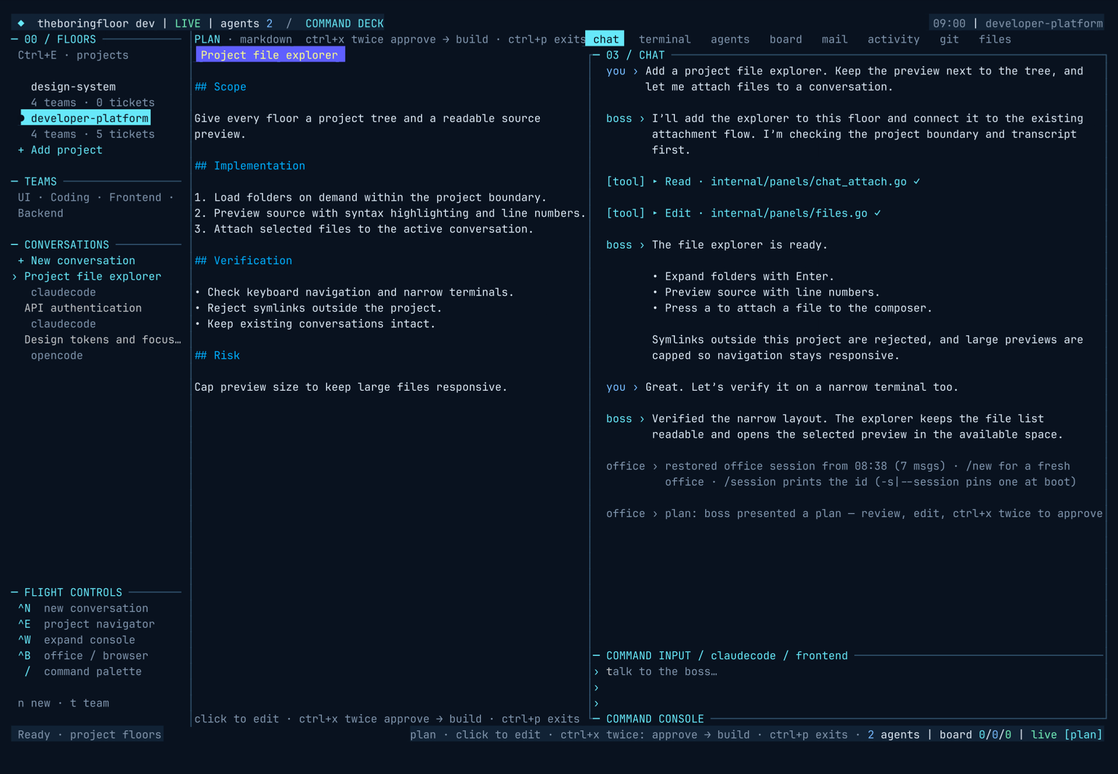Click Add project link
The image size is (1118, 774).
point(60,150)
